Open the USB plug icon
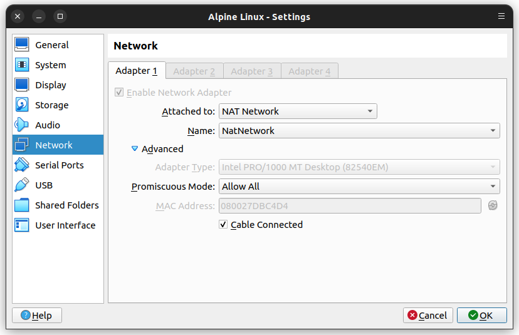 [22, 185]
